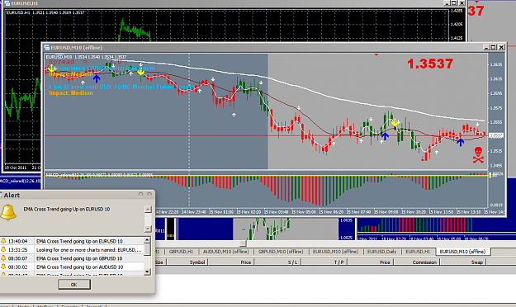Click the current price tag on price axis
Screen dimensions: 516x307
(496, 135)
